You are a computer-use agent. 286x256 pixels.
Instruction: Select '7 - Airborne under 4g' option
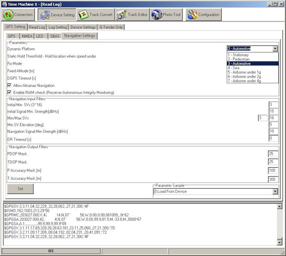253,81
